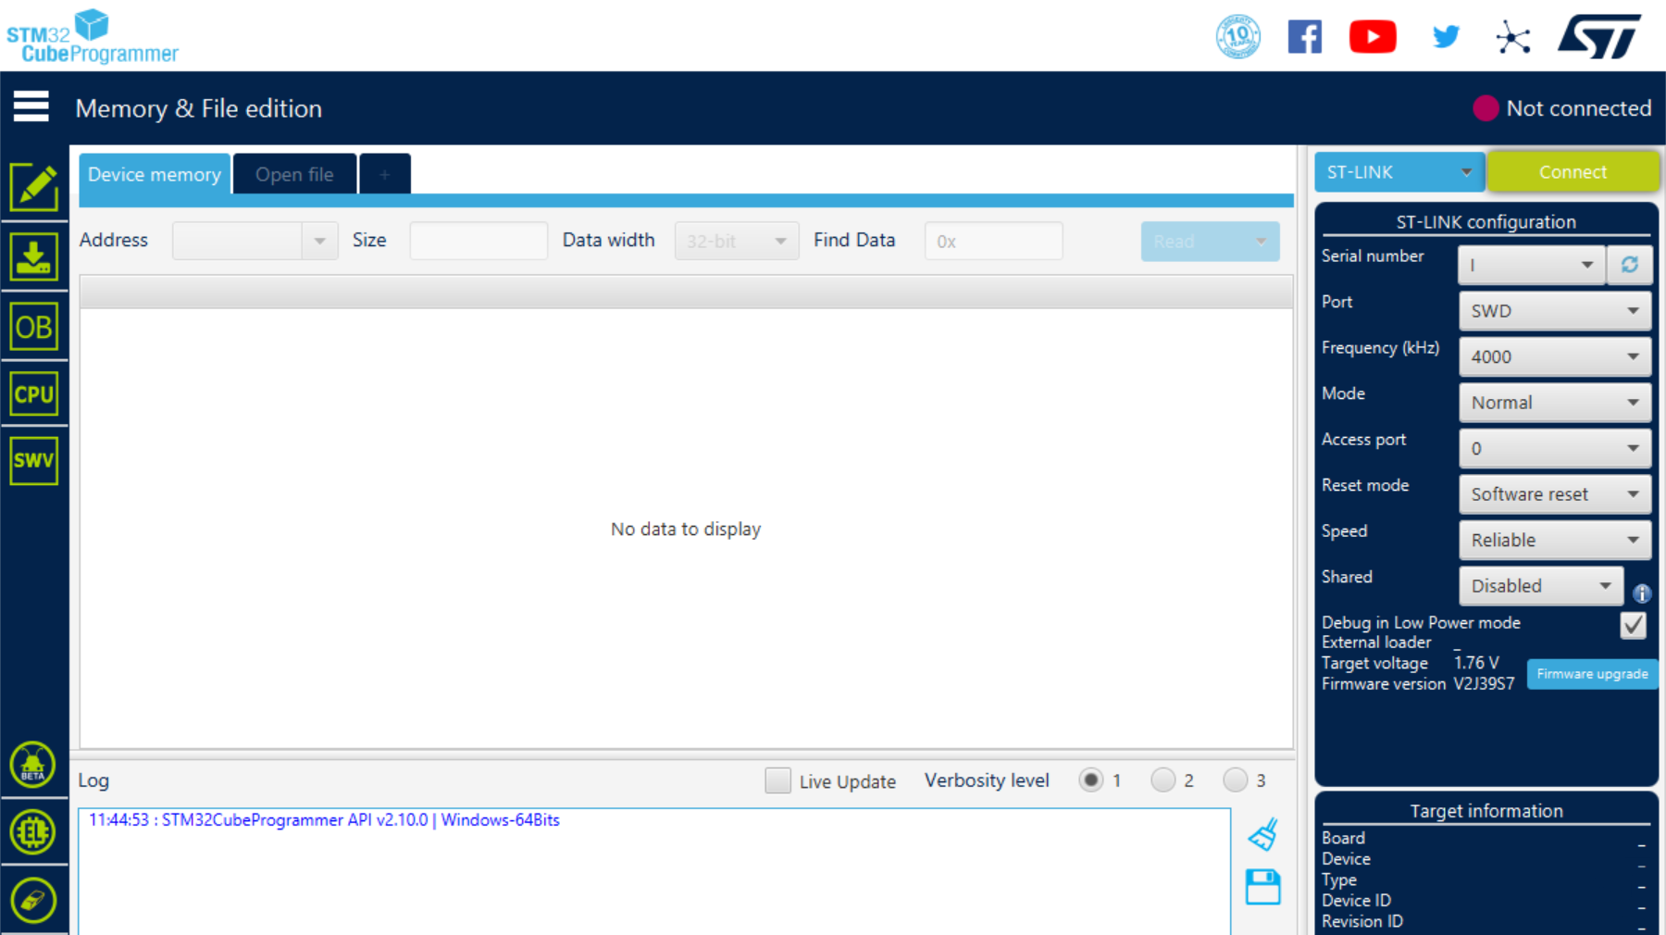
Task: Open the ST YouTube channel
Action: tap(1373, 37)
